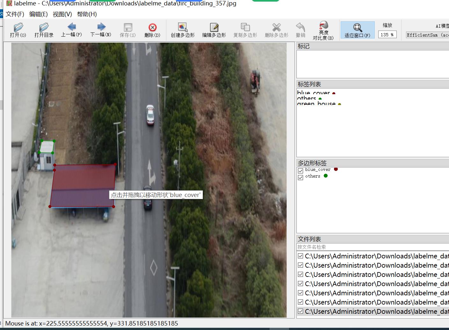The height and width of the screenshot is (330, 449).
Task: Open the Edit (编辑) menu
Action: click(38, 14)
